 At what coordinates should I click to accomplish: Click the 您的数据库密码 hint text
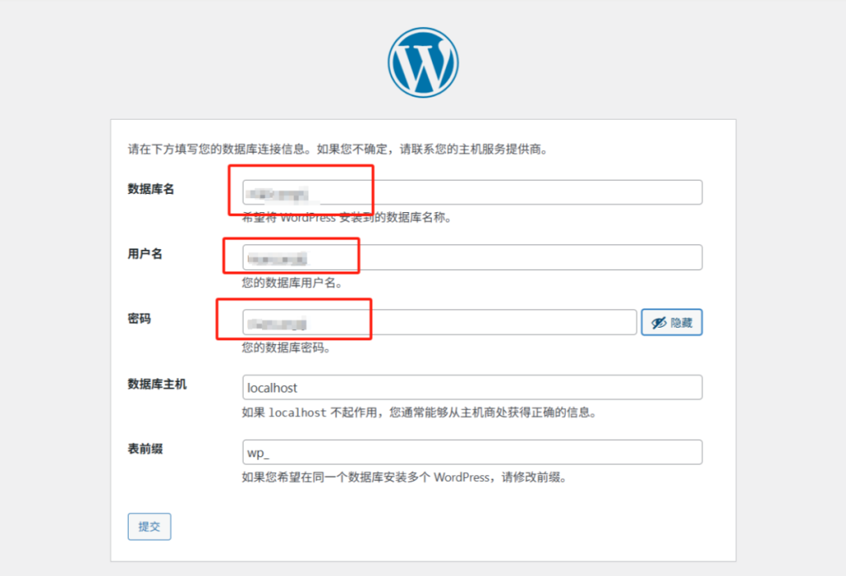click(x=286, y=348)
